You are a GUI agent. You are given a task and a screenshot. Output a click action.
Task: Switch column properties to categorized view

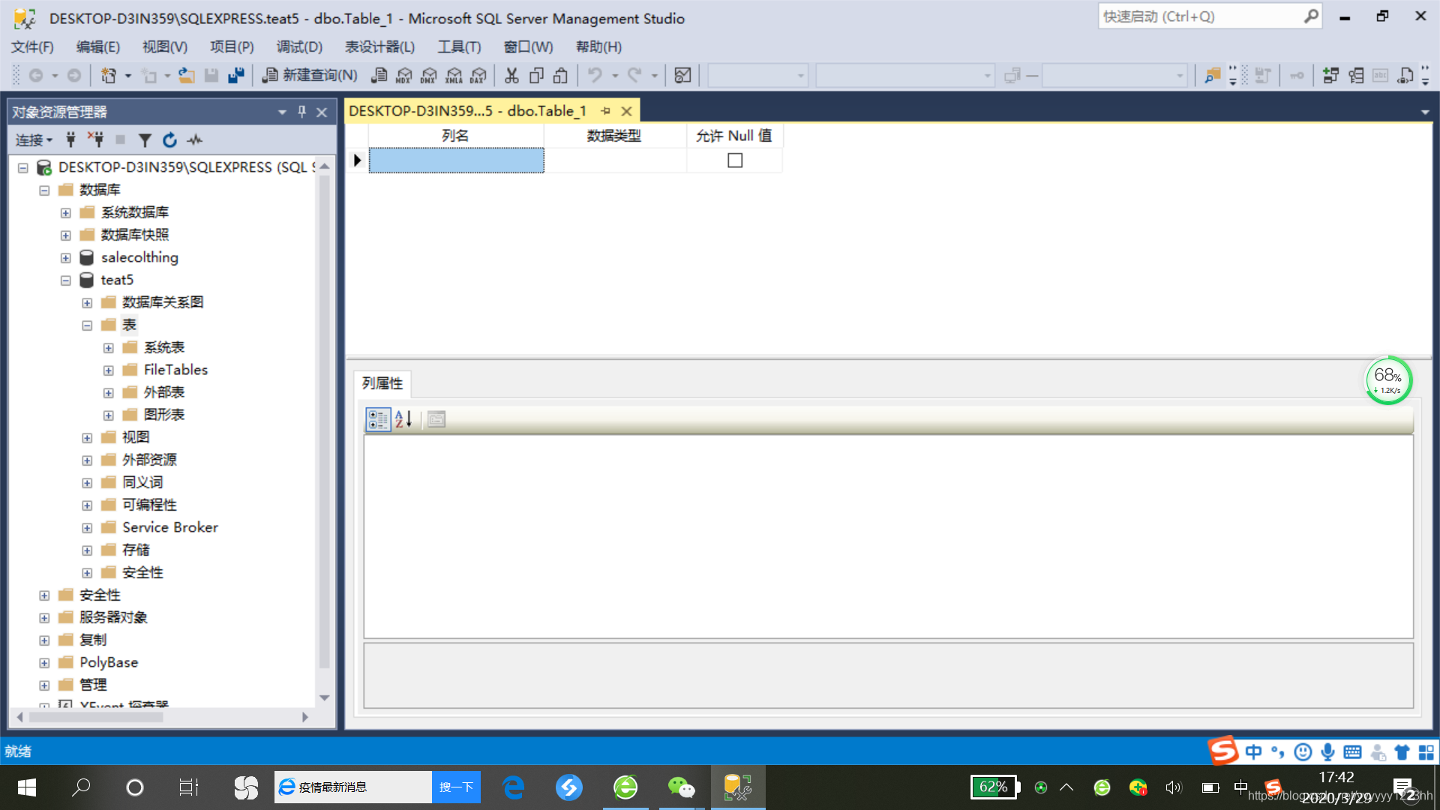coord(378,419)
